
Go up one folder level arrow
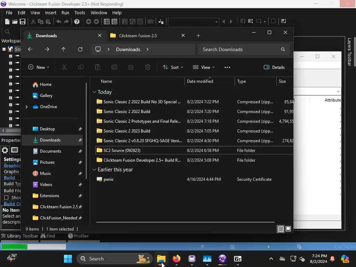click(x=64, y=49)
